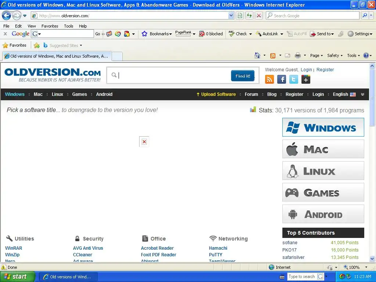The height and width of the screenshot is (282, 376).
Task: Click the AutoFill toolbar button
Action: pyautogui.click(x=297, y=34)
